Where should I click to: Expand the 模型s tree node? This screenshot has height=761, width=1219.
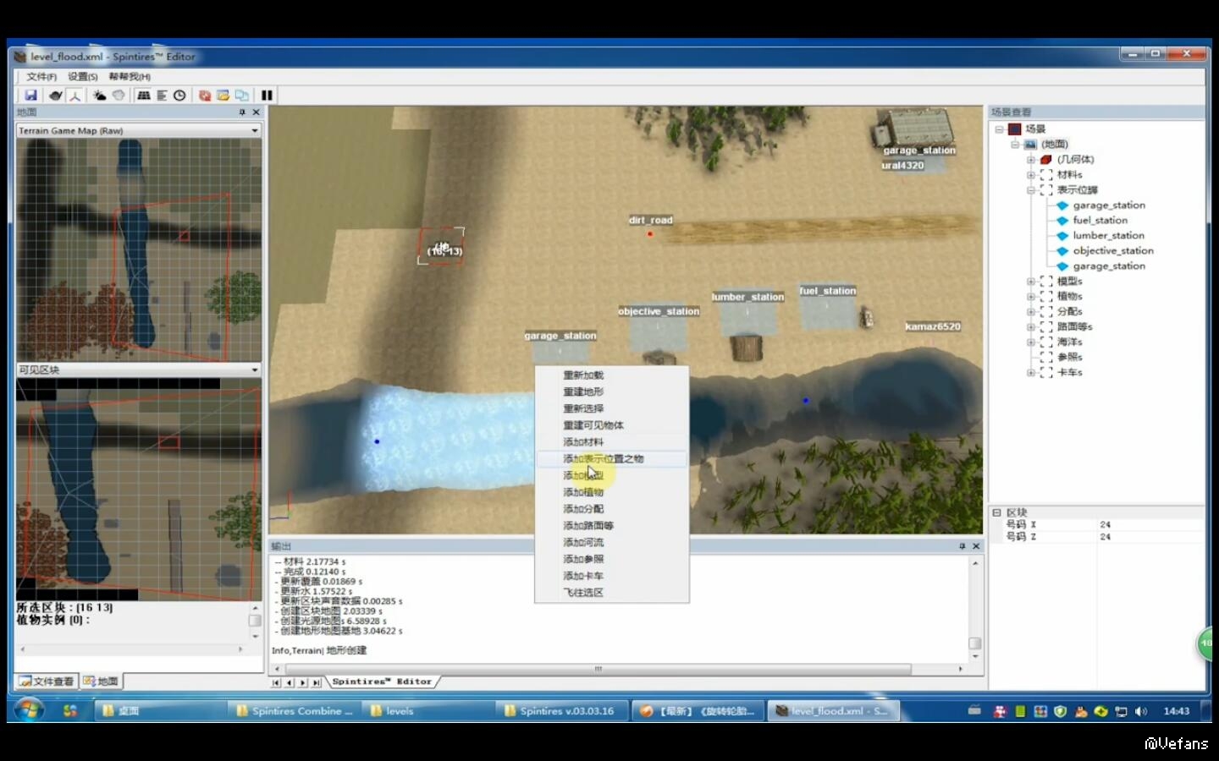[1031, 282]
